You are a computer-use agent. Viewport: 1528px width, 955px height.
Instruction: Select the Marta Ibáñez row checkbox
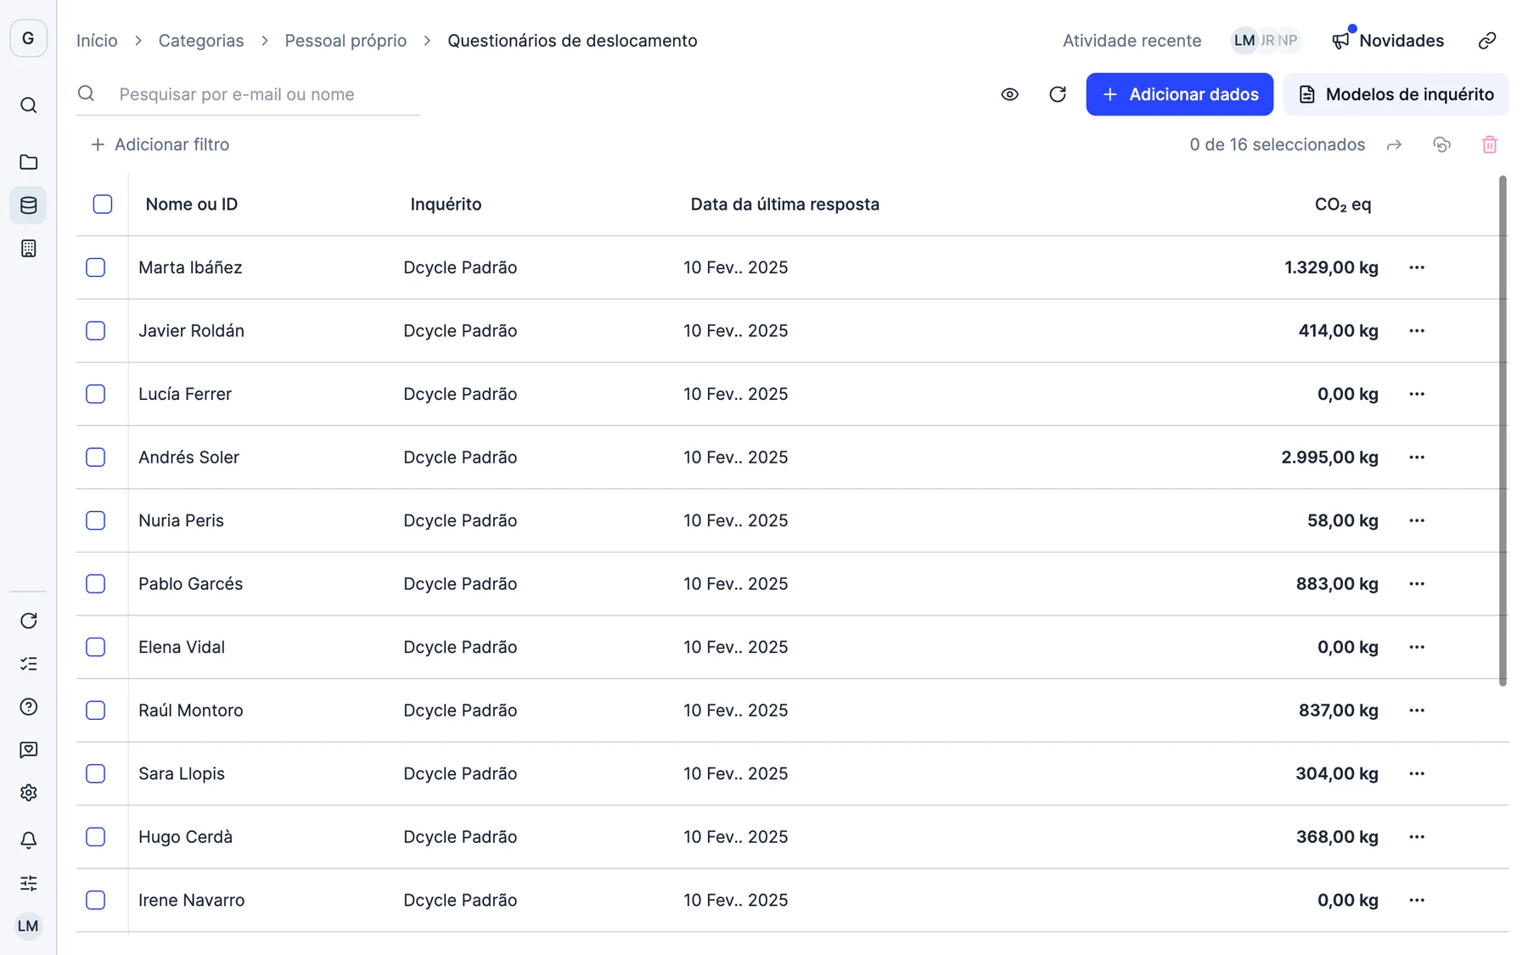click(x=96, y=267)
